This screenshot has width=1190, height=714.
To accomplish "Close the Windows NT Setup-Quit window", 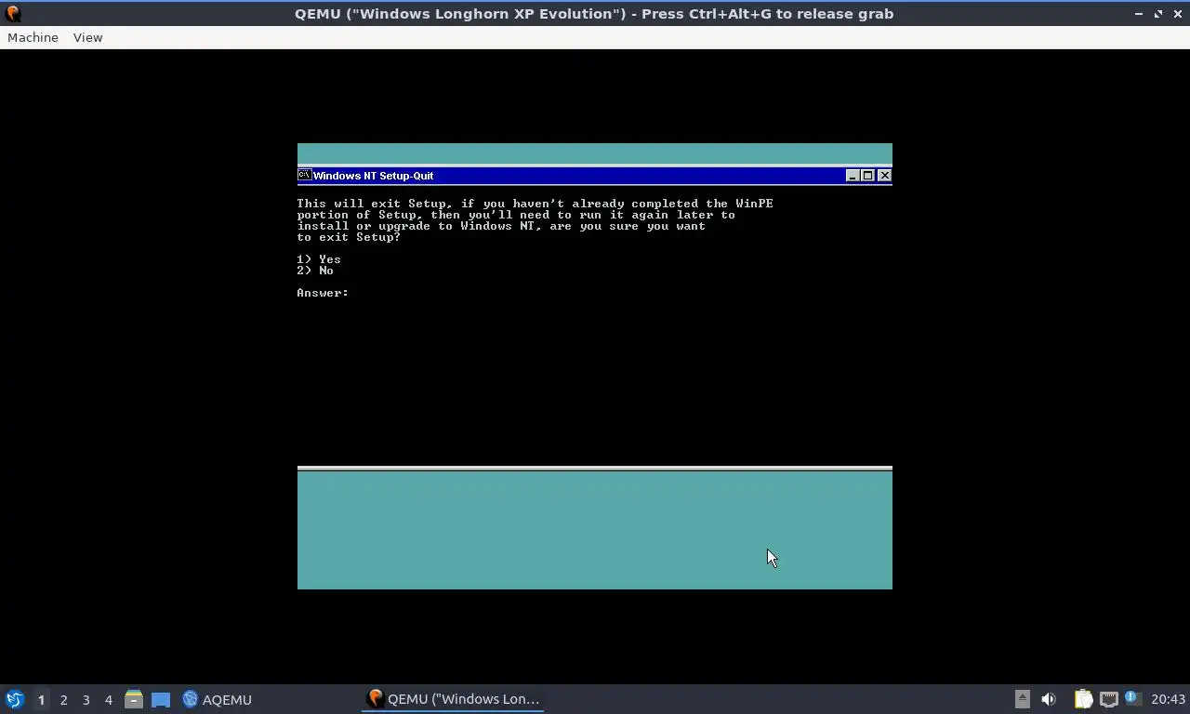I will pyautogui.click(x=884, y=175).
